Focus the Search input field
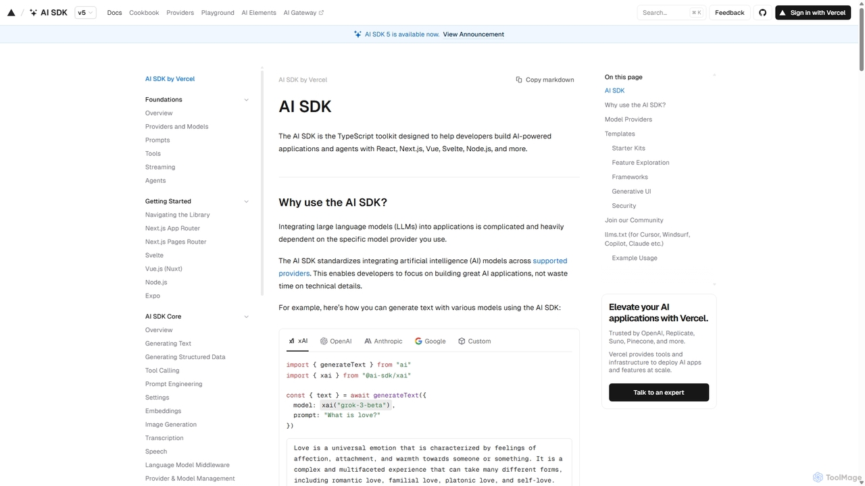Image resolution: width=865 pixels, height=486 pixels. (671, 13)
